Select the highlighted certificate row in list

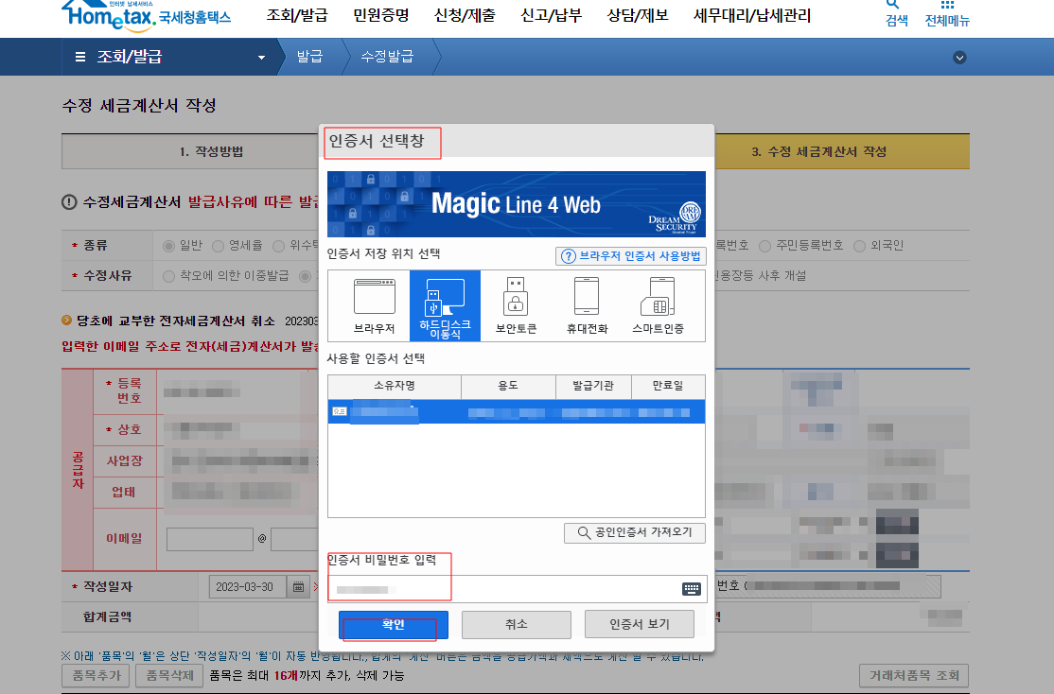pyautogui.click(x=517, y=412)
